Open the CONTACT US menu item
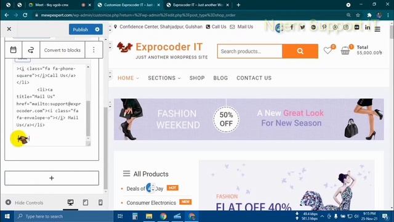 click(x=254, y=78)
